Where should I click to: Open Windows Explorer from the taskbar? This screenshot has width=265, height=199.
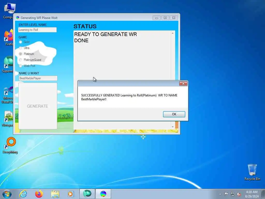click(x=55, y=194)
